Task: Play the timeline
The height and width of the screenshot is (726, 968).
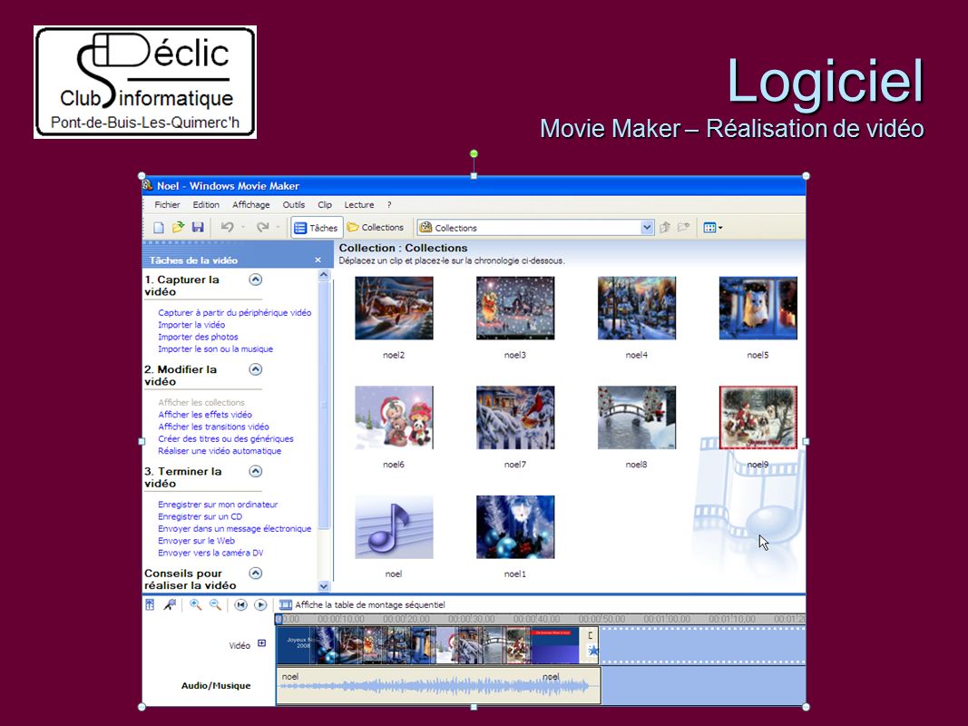Action: (x=260, y=605)
